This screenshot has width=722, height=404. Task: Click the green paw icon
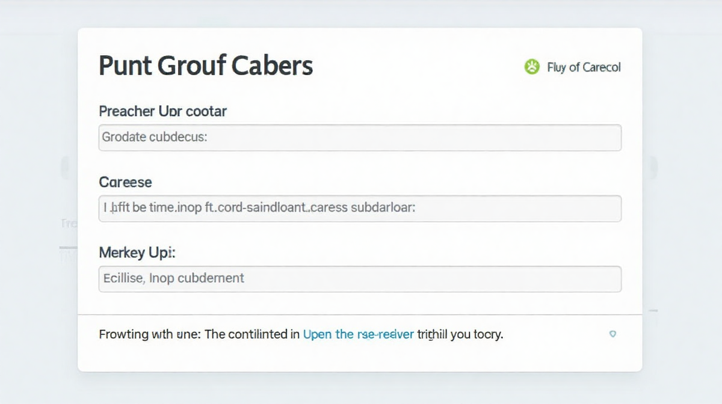pyautogui.click(x=532, y=67)
